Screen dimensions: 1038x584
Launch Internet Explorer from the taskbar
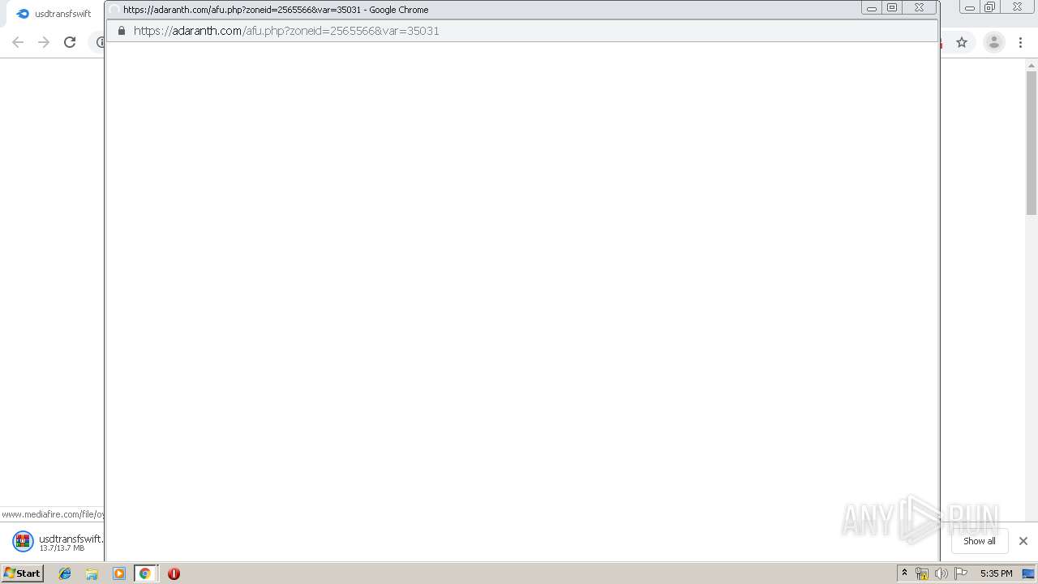(x=65, y=573)
